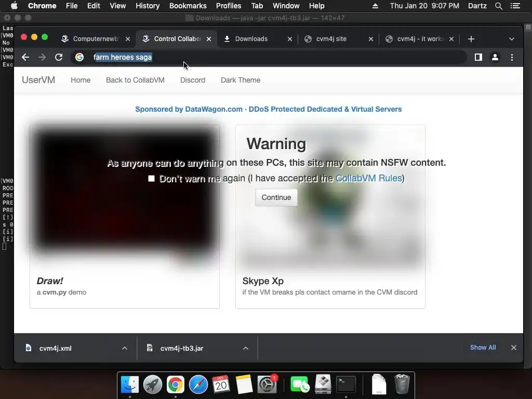Image resolution: width=532 pixels, height=399 pixels.
Task: Expand options chevron for cvm4j-tb3.jar
Action: coord(246,348)
